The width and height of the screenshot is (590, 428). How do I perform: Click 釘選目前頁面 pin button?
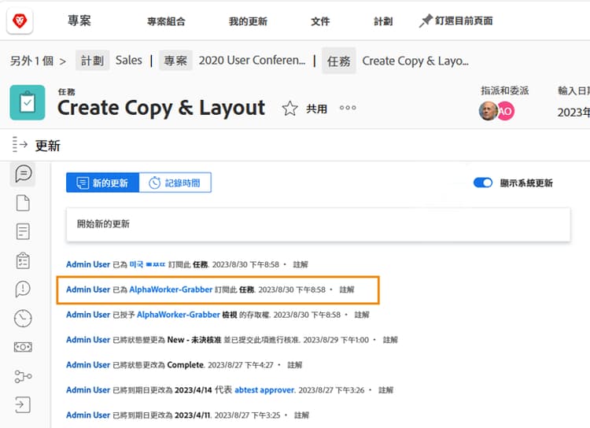456,20
